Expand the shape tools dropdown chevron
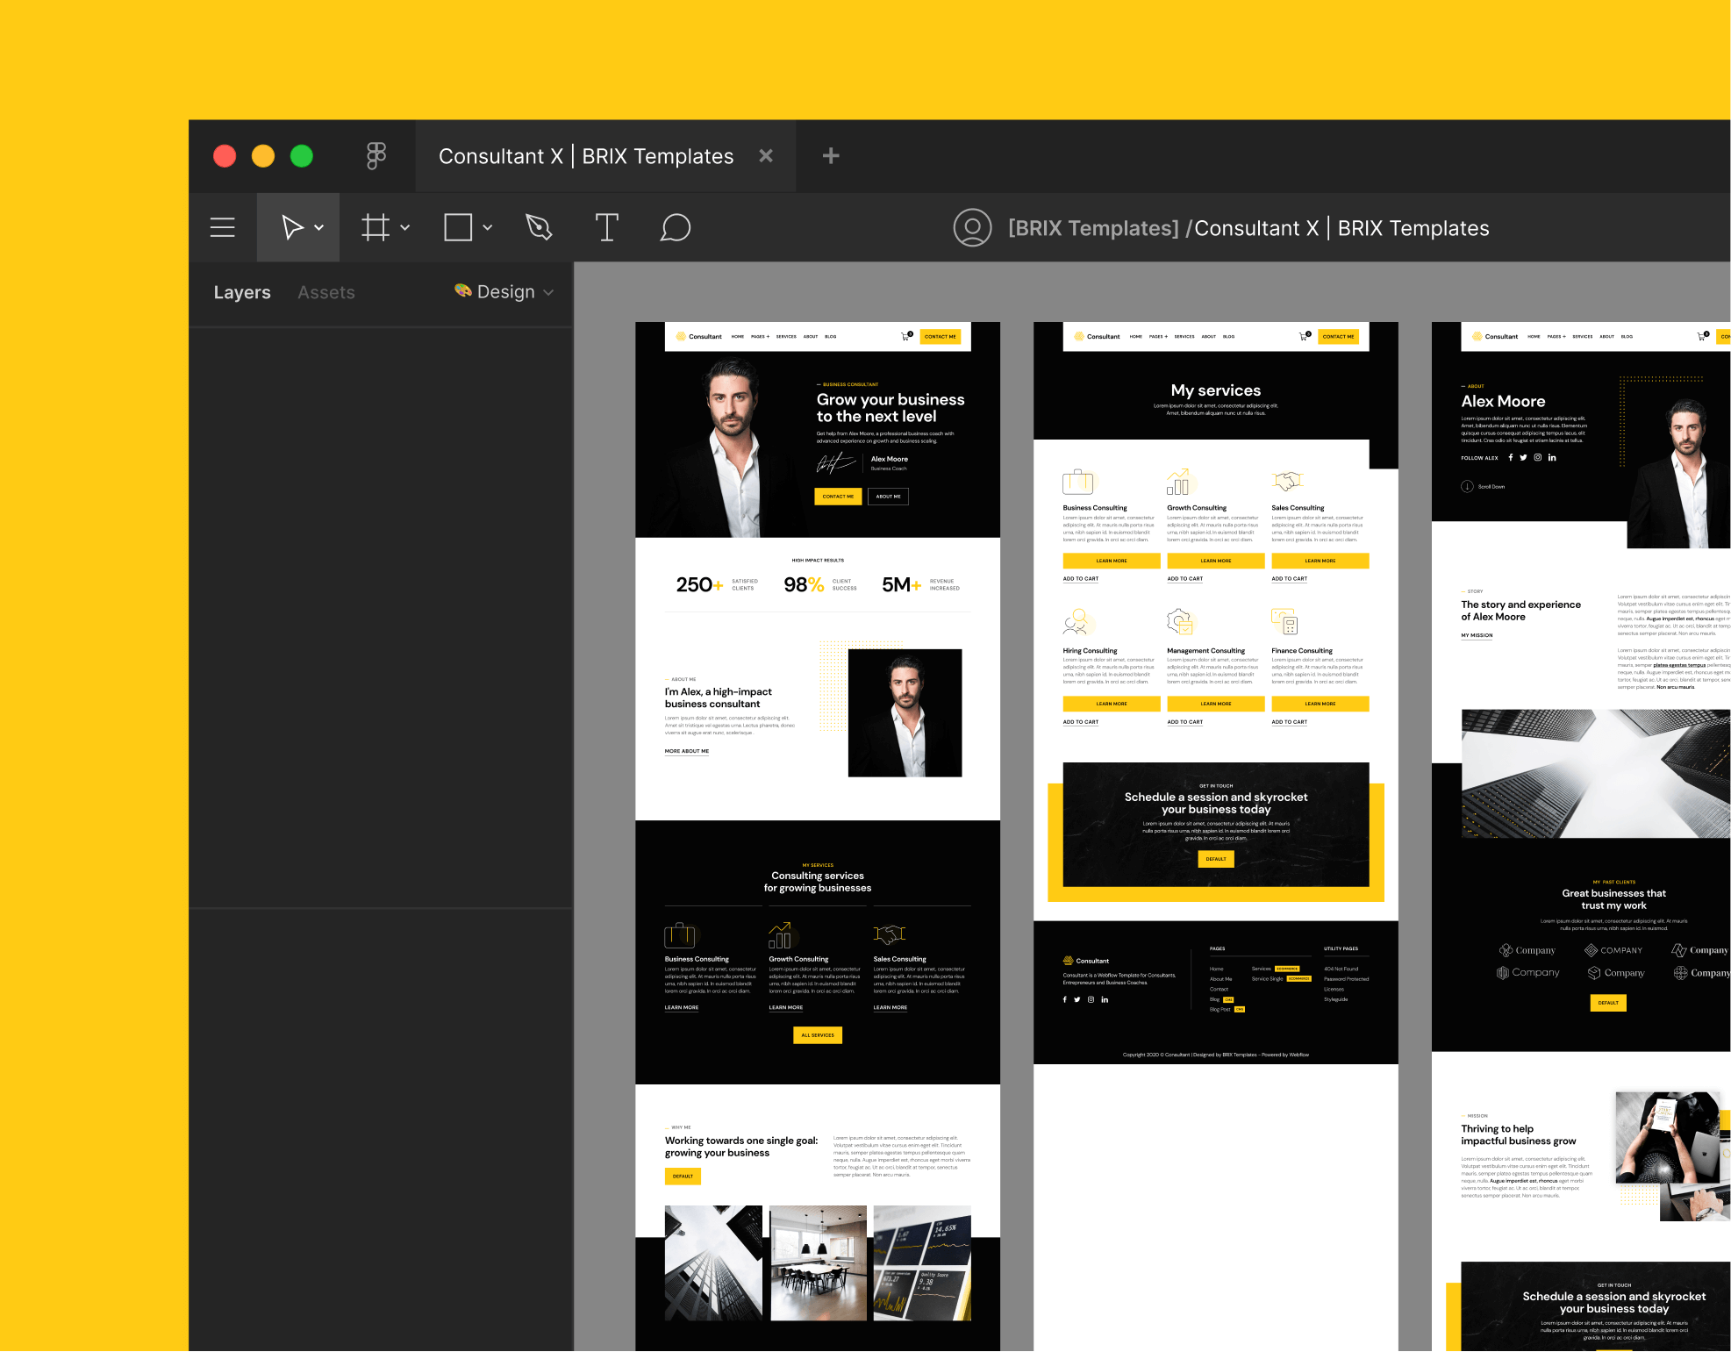Screen dimensions: 1731x1352 [488, 227]
